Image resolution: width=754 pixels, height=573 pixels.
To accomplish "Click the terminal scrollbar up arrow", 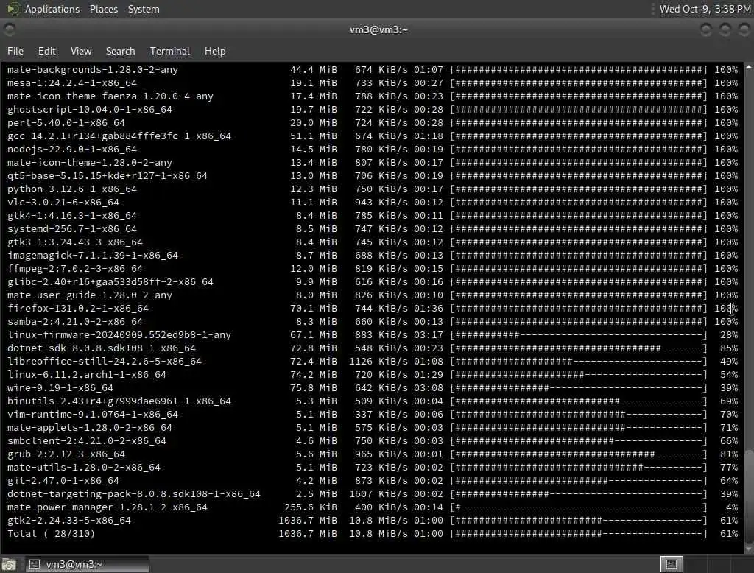I will tap(749, 67).
